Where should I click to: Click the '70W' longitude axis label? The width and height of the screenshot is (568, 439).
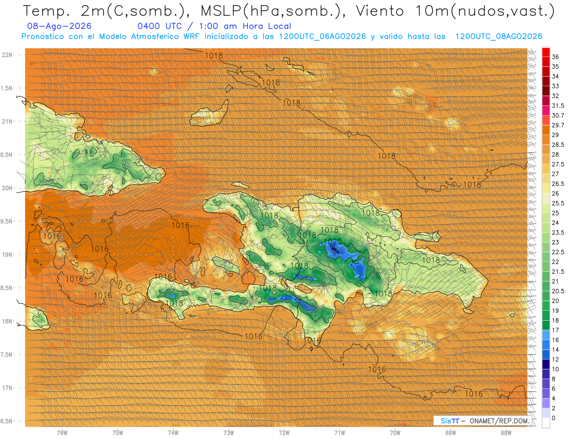395,432
